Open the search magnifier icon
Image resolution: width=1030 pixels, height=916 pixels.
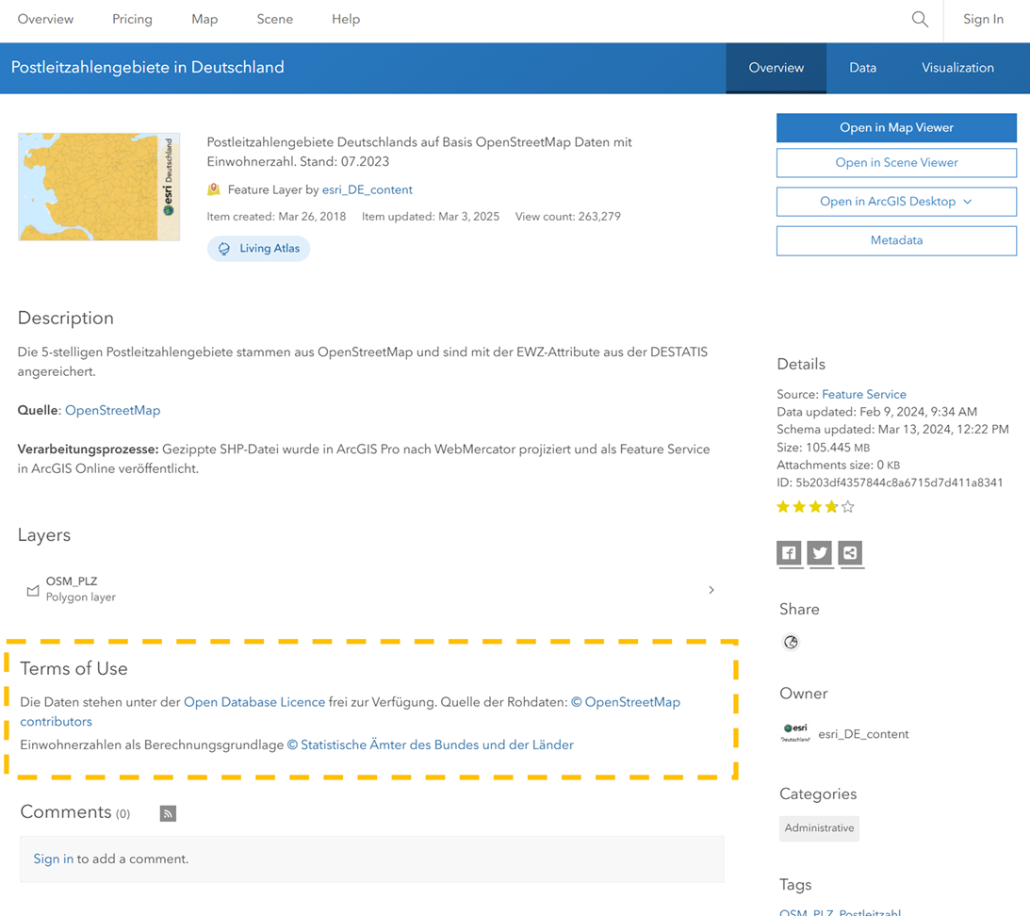tap(920, 20)
